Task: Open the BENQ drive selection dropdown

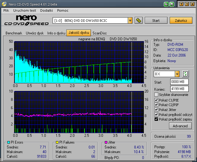Action: click(130, 20)
